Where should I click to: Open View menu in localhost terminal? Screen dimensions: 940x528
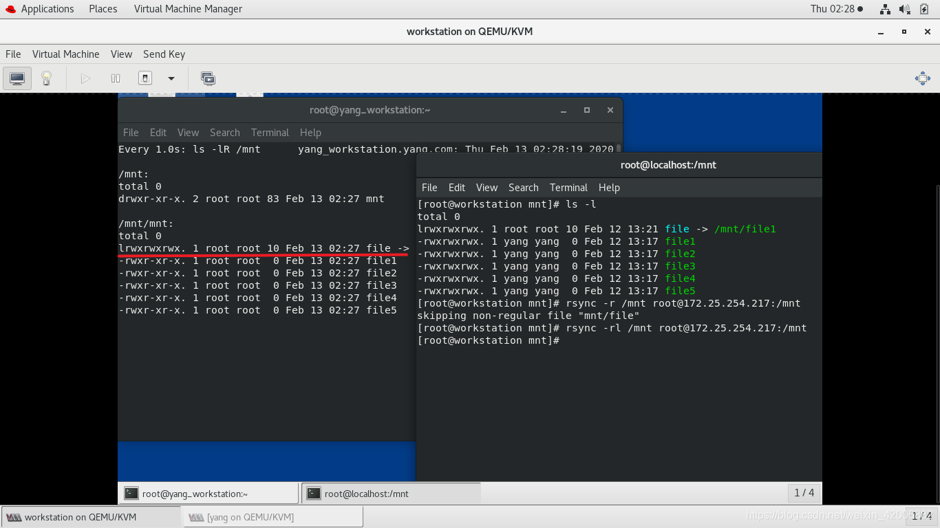pyautogui.click(x=487, y=188)
